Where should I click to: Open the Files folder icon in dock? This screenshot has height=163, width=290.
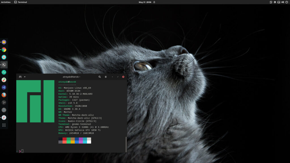4,42
